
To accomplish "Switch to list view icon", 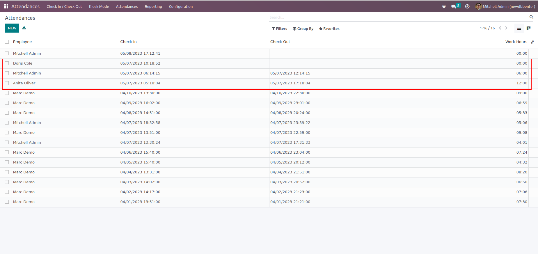I will [519, 28].
